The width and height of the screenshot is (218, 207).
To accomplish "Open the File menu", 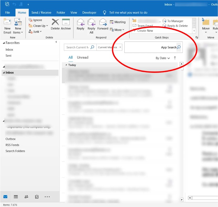I will point(8,13).
